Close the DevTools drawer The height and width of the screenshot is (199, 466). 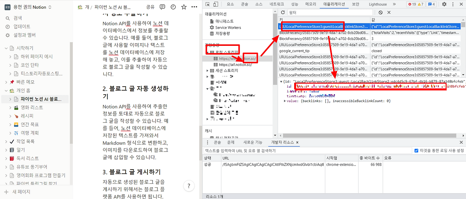[x=461, y=143]
